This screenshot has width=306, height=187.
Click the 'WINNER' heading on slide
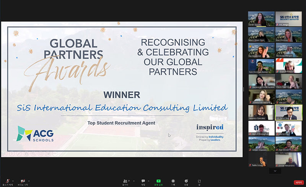pyautogui.click(x=122, y=95)
